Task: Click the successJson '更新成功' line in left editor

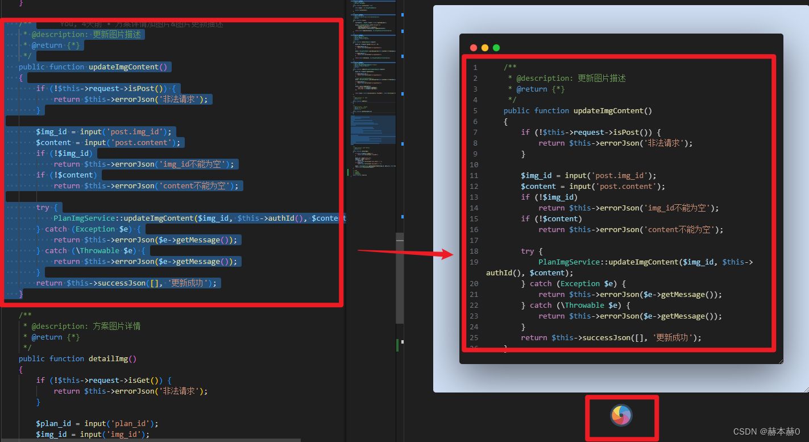Action: pyautogui.click(x=126, y=283)
